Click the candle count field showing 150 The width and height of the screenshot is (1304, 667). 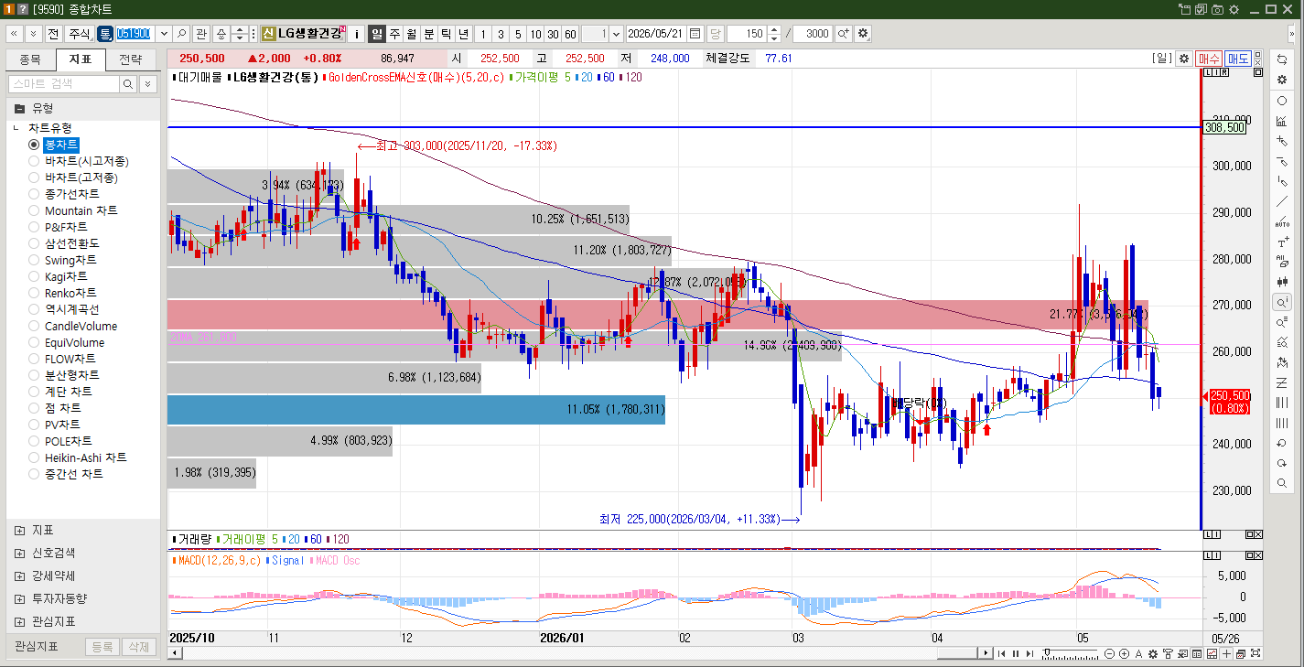coord(746,34)
